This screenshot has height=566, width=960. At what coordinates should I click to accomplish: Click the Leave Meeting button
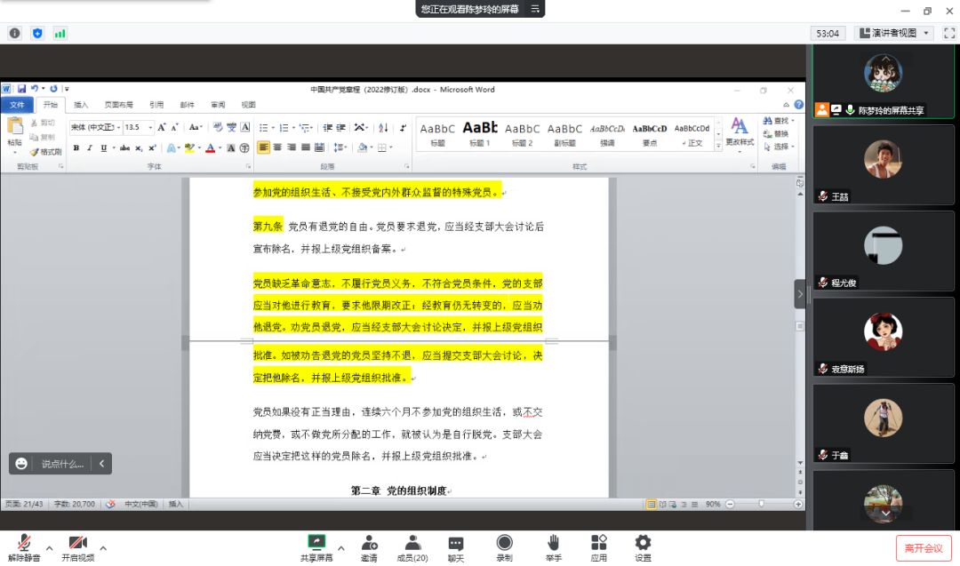tap(924, 547)
